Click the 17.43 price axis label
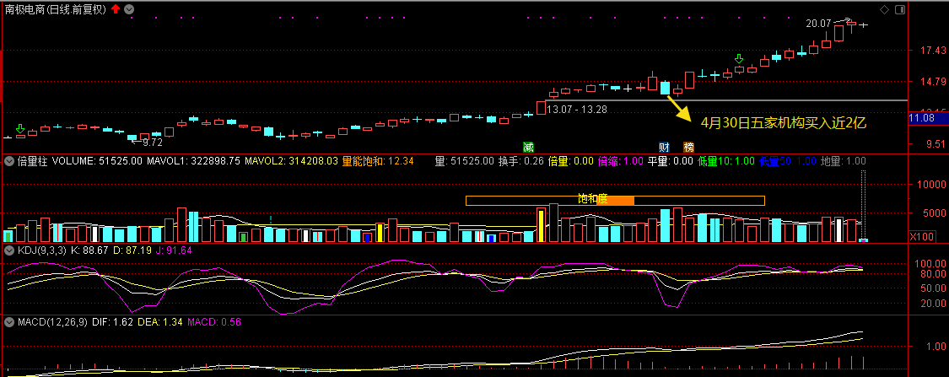Viewport: 949px width, 377px height. 933,51
